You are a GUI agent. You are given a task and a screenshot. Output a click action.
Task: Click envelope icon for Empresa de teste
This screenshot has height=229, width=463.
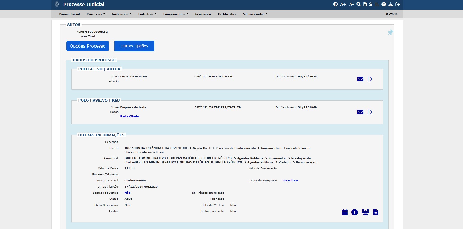[360, 112]
